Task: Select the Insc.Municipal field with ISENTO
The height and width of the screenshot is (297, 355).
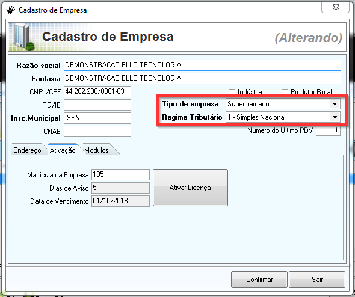Action: [x=97, y=118]
